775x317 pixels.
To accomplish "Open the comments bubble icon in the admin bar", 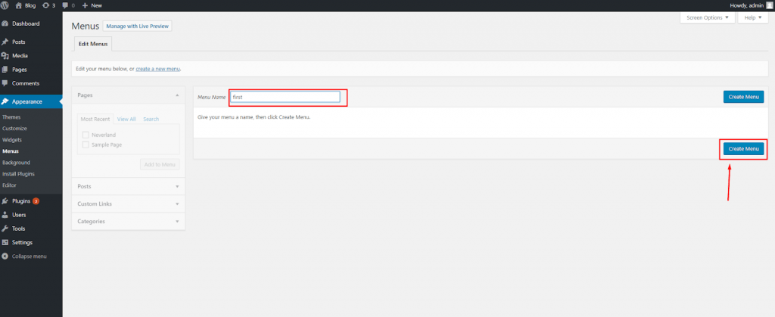I will click(x=67, y=5).
